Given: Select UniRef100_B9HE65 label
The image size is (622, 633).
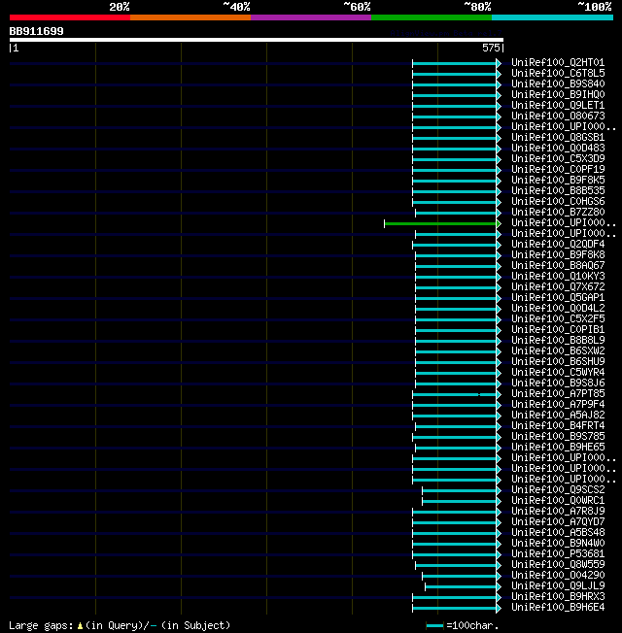Looking at the screenshot, I should [558, 447].
